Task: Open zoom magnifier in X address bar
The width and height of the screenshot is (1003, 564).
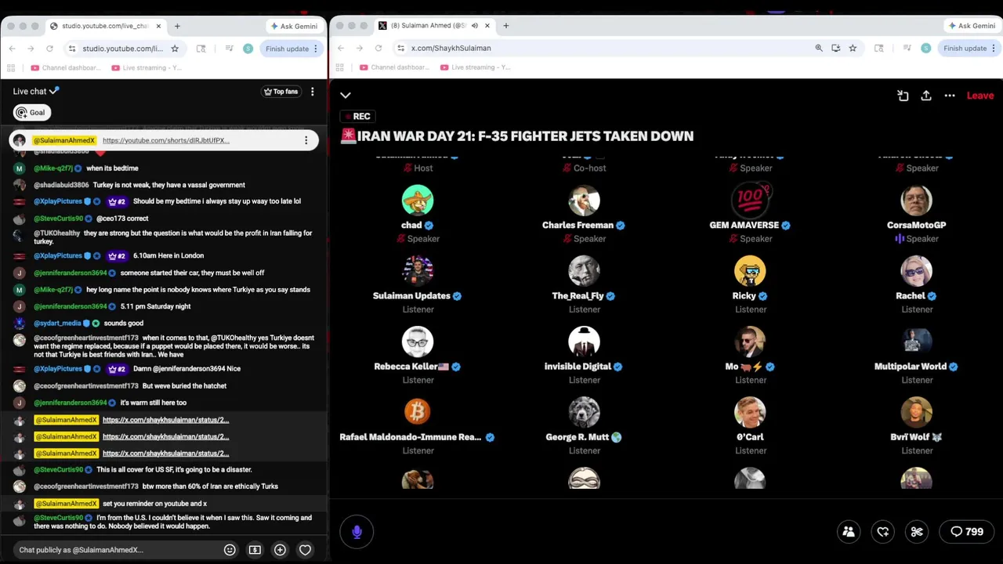Action: point(819,49)
